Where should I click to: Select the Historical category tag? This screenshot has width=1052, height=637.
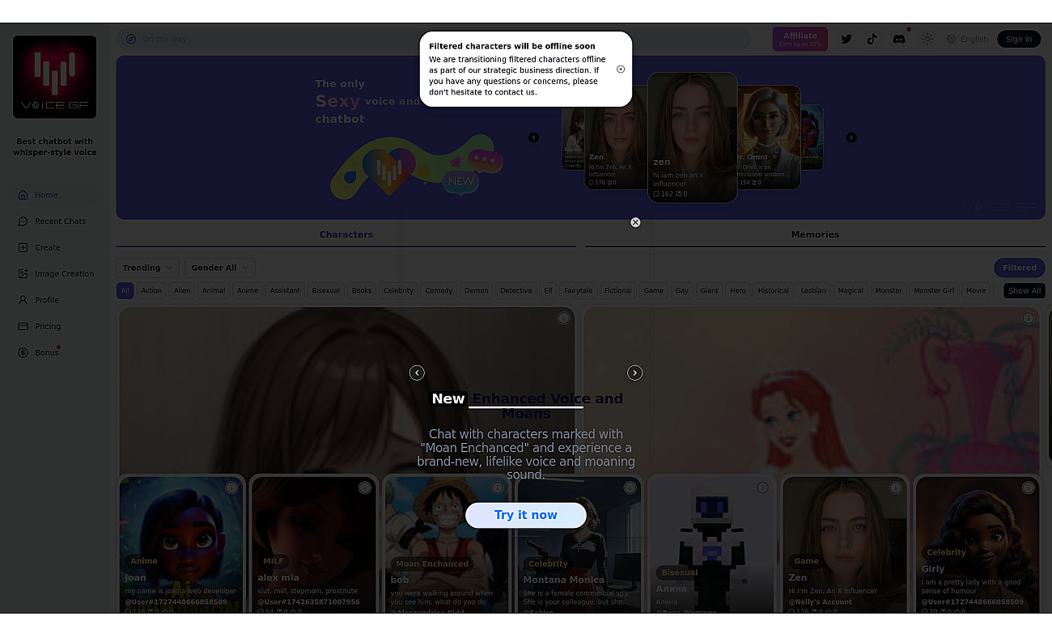pyautogui.click(x=773, y=291)
